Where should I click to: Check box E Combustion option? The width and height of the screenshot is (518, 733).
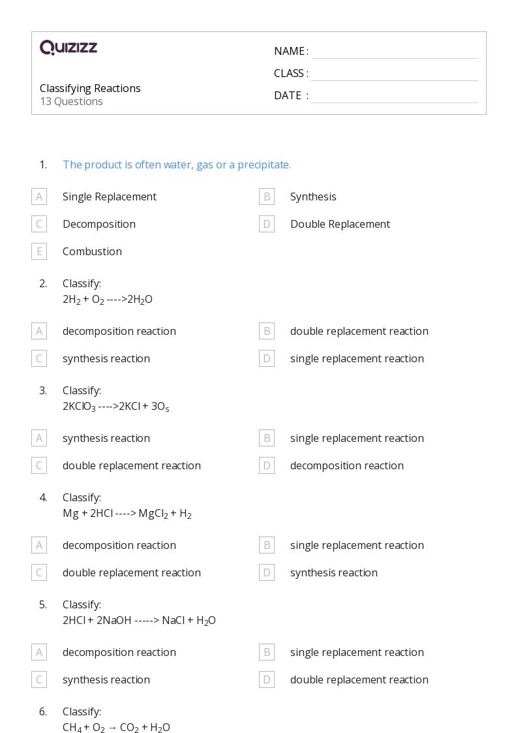click(39, 251)
